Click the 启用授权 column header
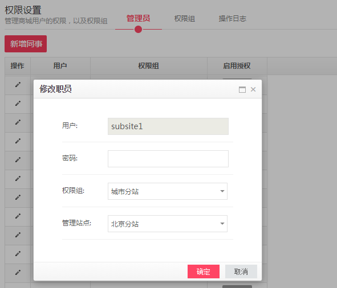 click(x=237, y=66)
